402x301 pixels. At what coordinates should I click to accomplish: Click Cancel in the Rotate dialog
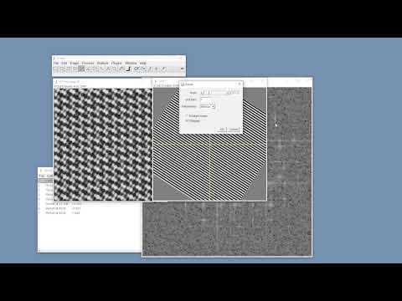click(x=233, y=130)
